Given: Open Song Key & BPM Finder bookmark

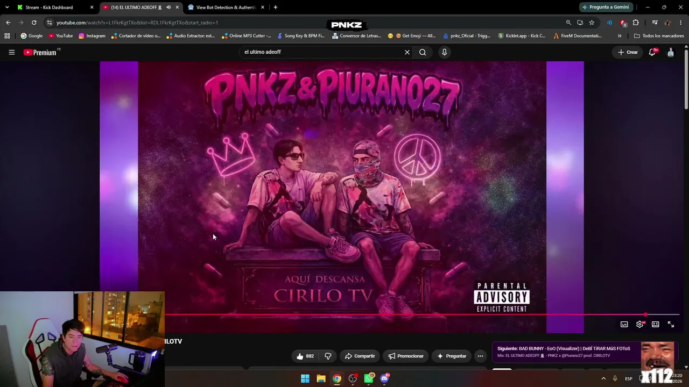Looking at the screenshot, I should click(301, 36).
